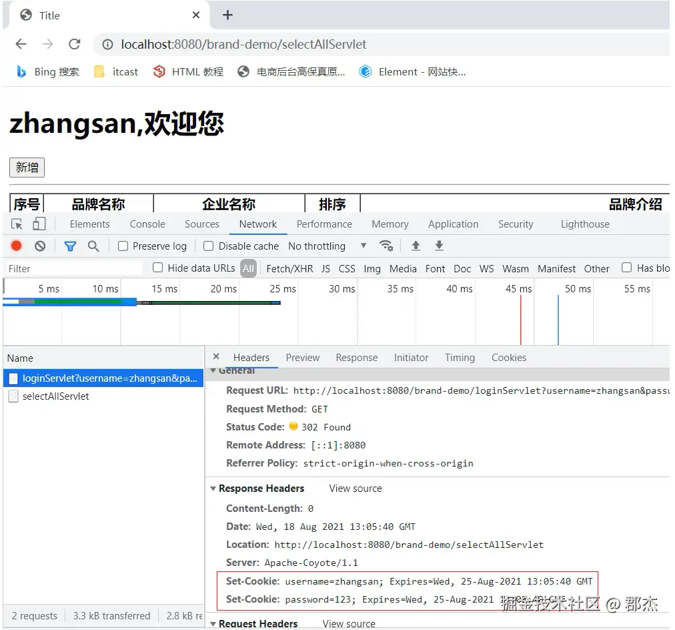Toggle the device toolbar icon
Viewport: 675px width, 630px height.
pyautogui.click(x=39, y=224)
